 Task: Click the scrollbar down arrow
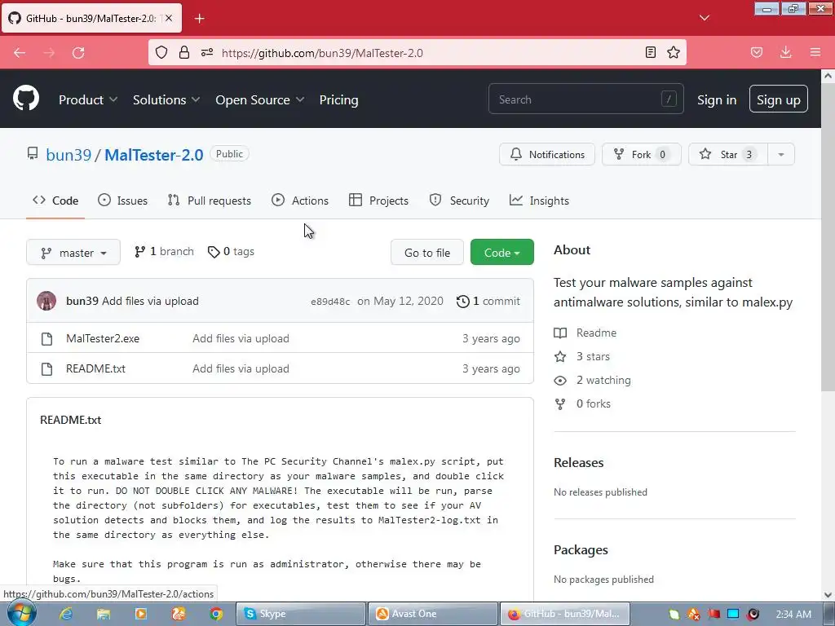828,595
